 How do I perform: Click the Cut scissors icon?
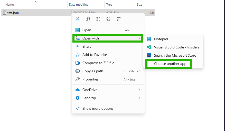[78, 19]
